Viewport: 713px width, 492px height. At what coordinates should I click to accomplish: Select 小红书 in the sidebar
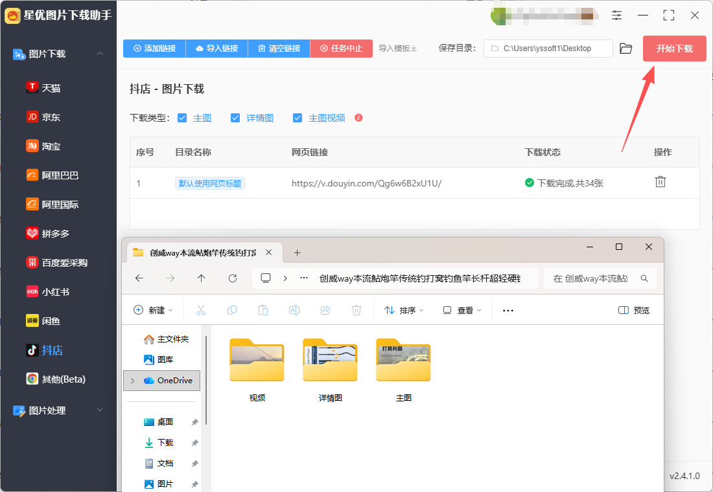[x=48, y=292]
